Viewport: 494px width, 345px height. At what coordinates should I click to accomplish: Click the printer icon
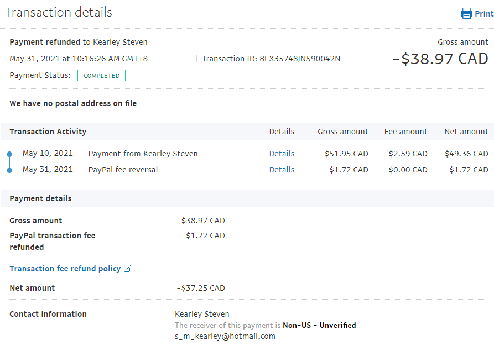466,13
